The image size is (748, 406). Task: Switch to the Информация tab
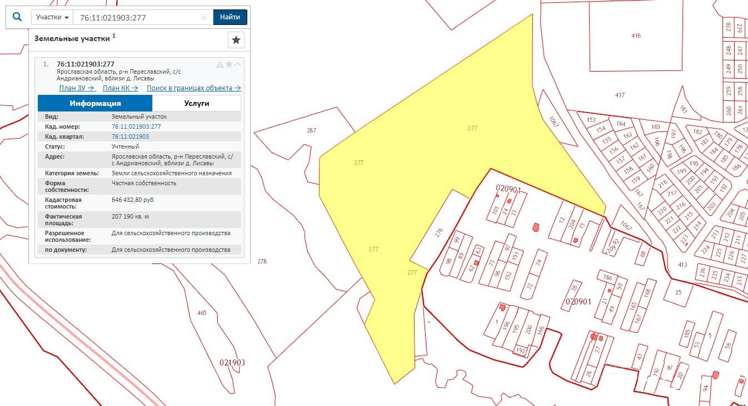[x=95, y=103]
